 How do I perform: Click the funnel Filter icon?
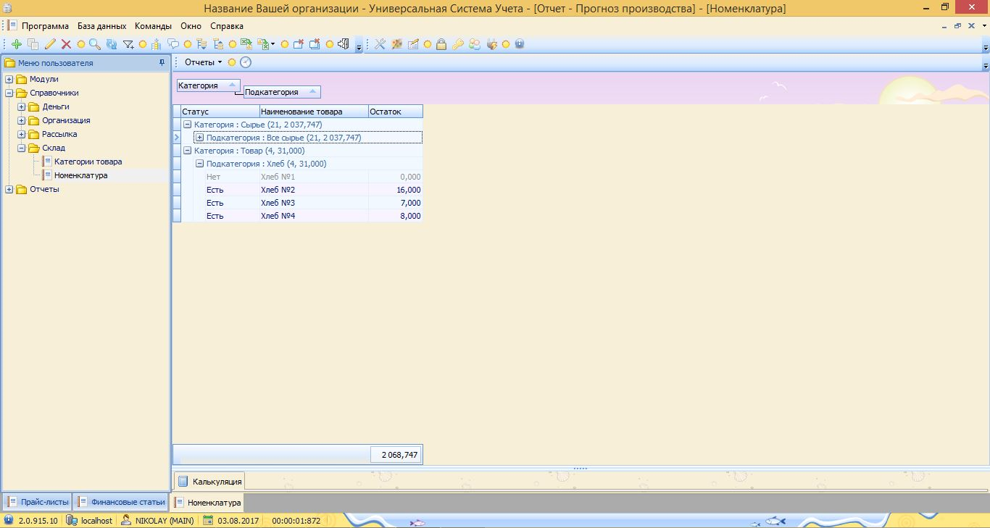click(128, 44)
